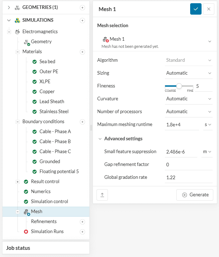The width and height of the screenshot is (219, 257).
Task: Expand the Result control tree node
Action: coord(17,182)
